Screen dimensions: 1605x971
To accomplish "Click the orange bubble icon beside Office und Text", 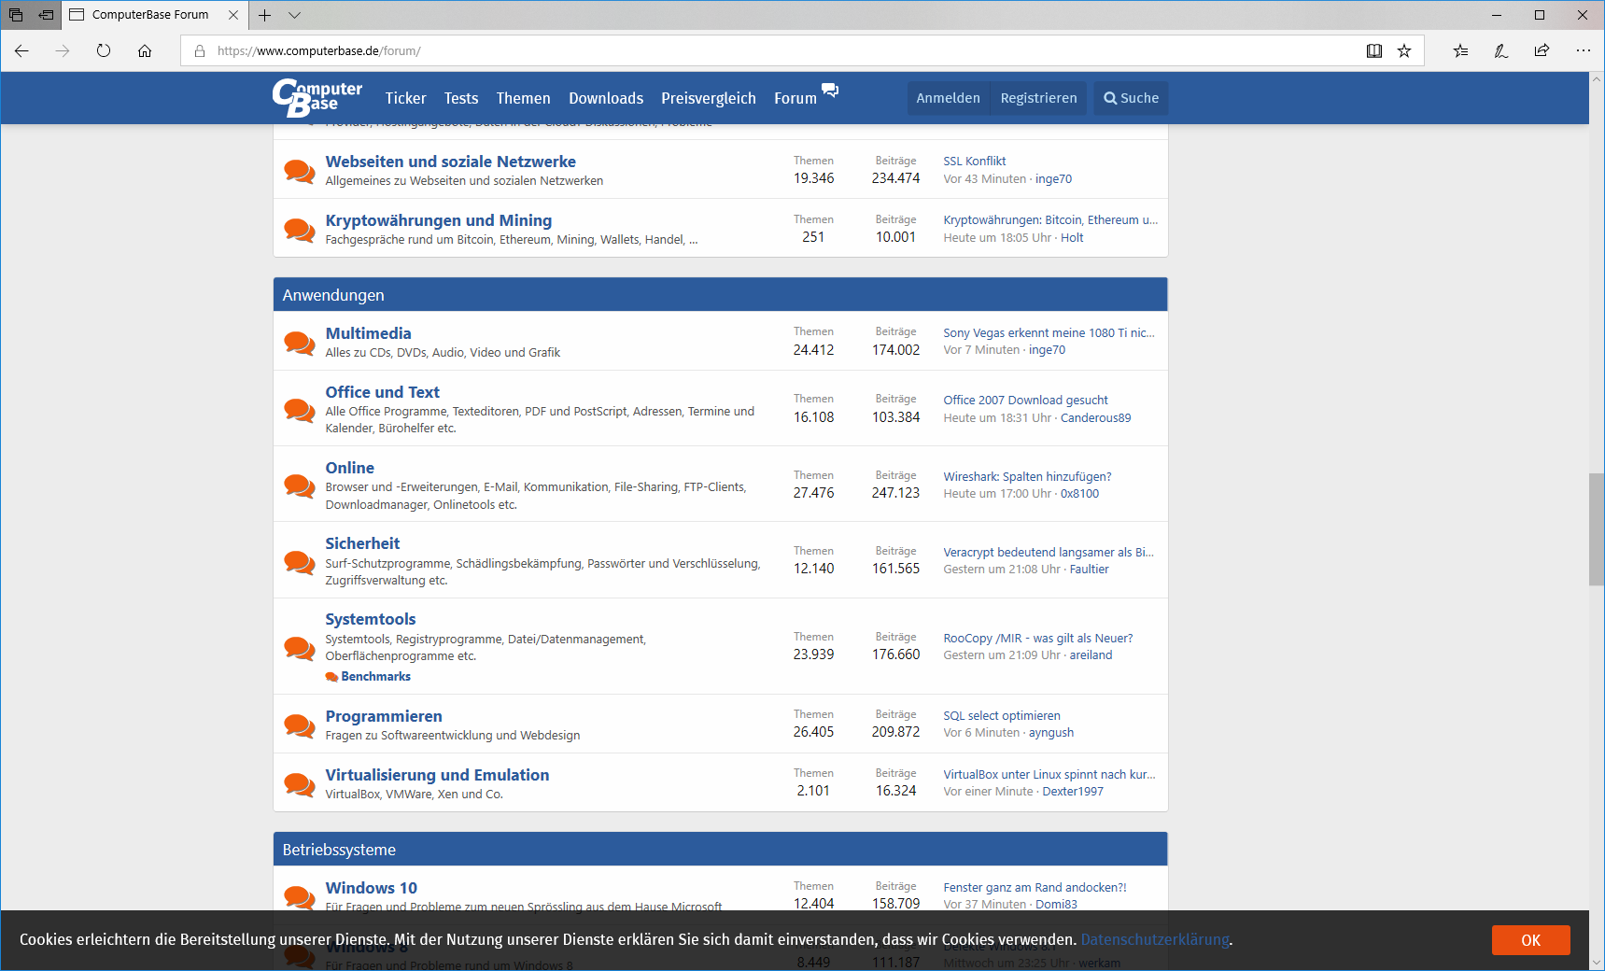I will click(300, 410).
